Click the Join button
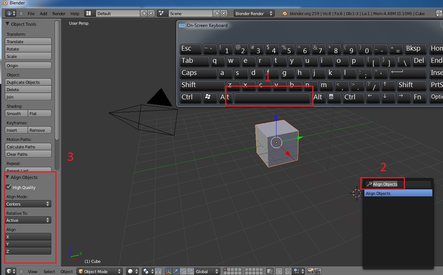 click(x=28, y=97)
